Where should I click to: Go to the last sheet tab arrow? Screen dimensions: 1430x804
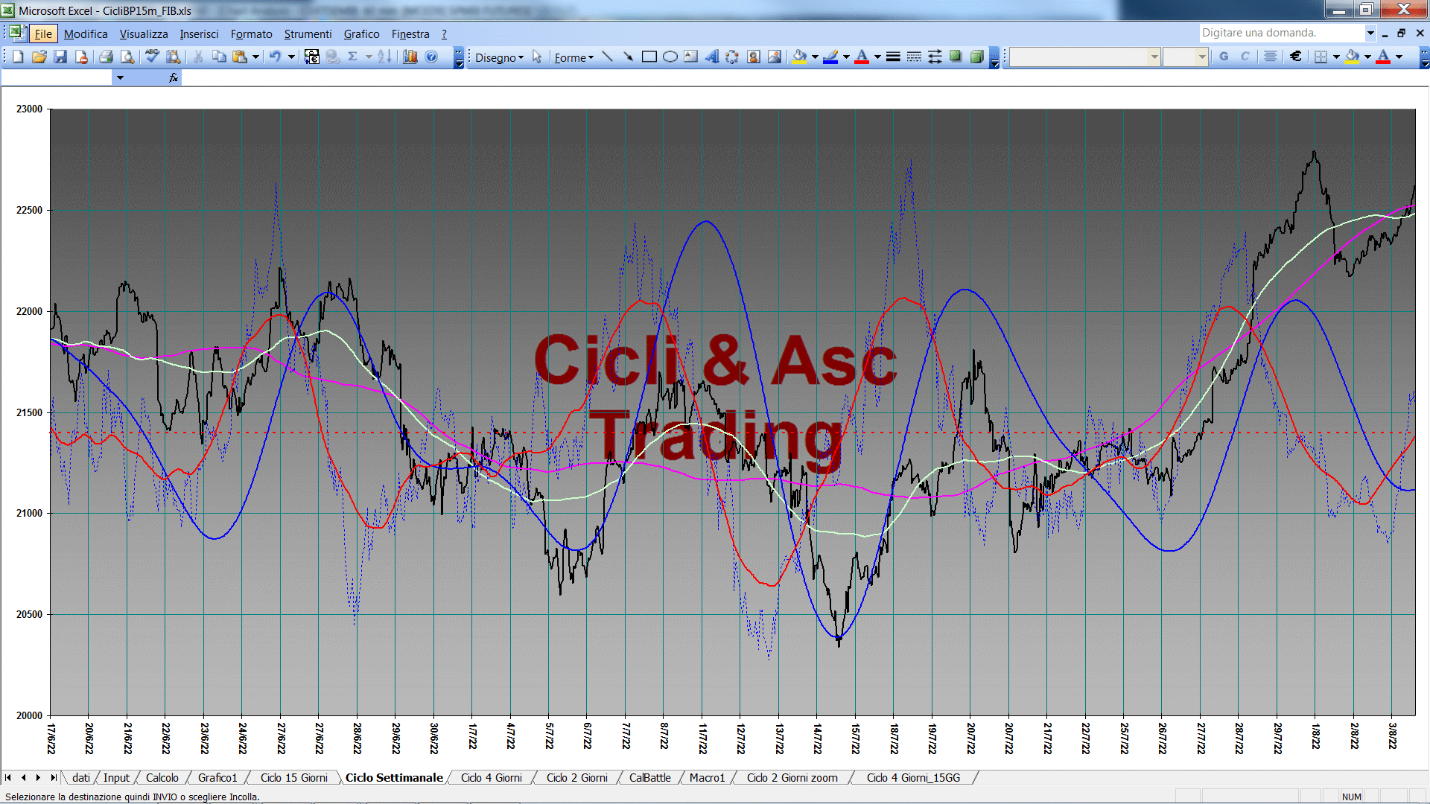tap(54, 777)
